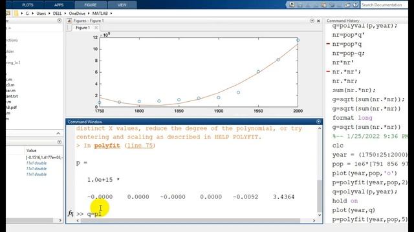Image resolution: width=414 pixels, height=232 pixels.
Task: Click the Figures window icon beside the title
Action: point(69,21)
